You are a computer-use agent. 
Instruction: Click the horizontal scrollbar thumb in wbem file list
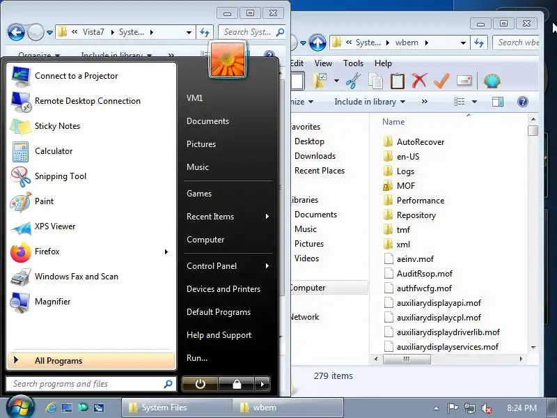click(x=407, y=359)
